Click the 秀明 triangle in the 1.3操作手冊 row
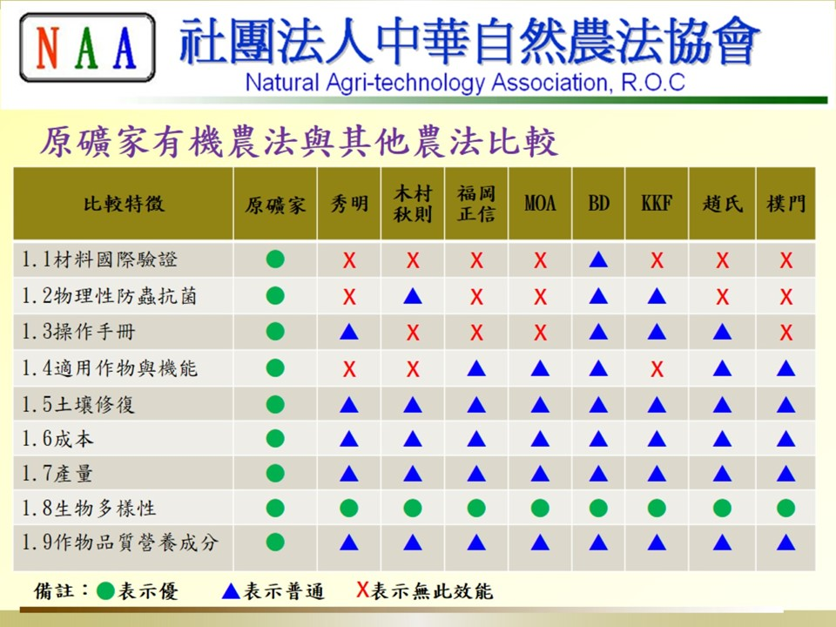836x627 pixels. point(349,332)
